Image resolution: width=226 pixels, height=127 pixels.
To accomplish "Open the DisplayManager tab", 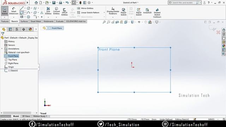I will pos(30,29).
